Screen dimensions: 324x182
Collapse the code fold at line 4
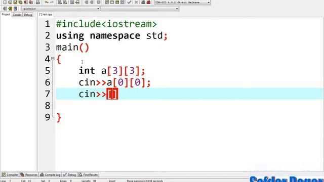pyautogui.click(x=53, y=59)
